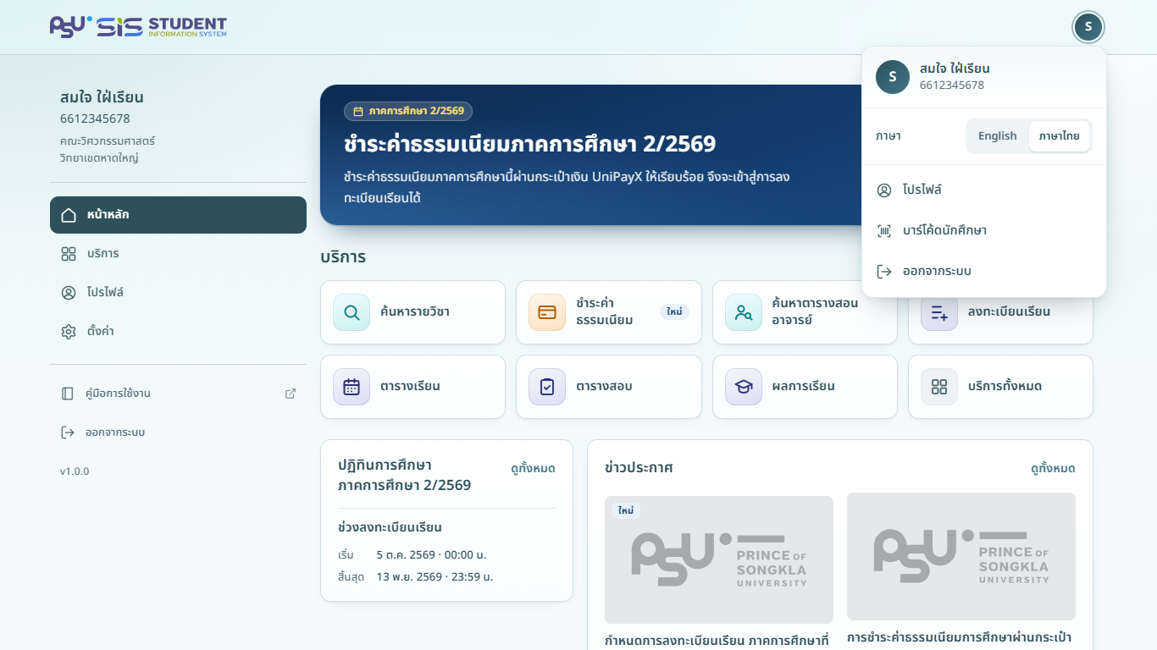Image resolution: width=1157 pixels, height=650 pixels.
Task: Click the version label v1.0.0
Action: (x=75, y=471)
